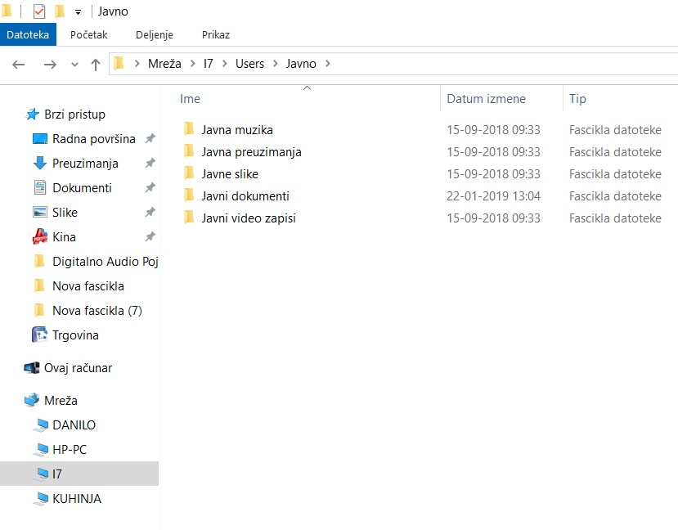Open the Datoteka menu tab
Viewport: 678px width, 530px height.
click(28, 35)
